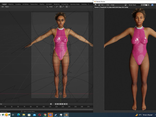The width and height of the screenshot is (156, 117).
Task: Open the Texture Paint workspace tab
Action: 34,4
